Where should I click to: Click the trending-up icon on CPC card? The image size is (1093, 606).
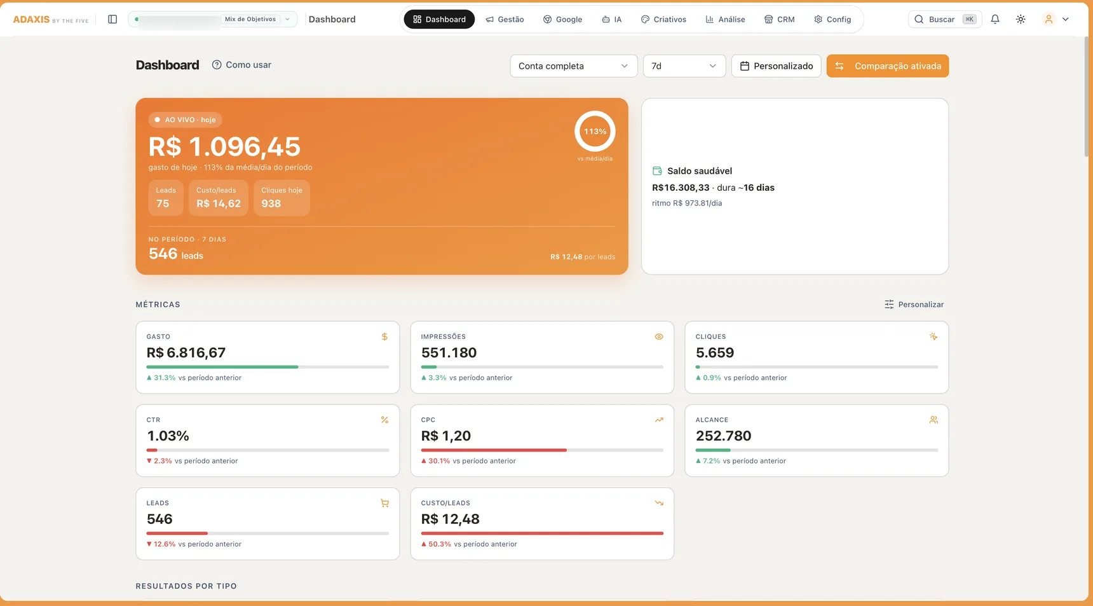pyautogui.click(x=659, y=420)
